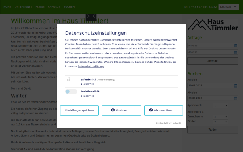Screen dimensions: 243x152
Task: Open the Deutsch language dropdown
Action: click(x=228, y=7)
